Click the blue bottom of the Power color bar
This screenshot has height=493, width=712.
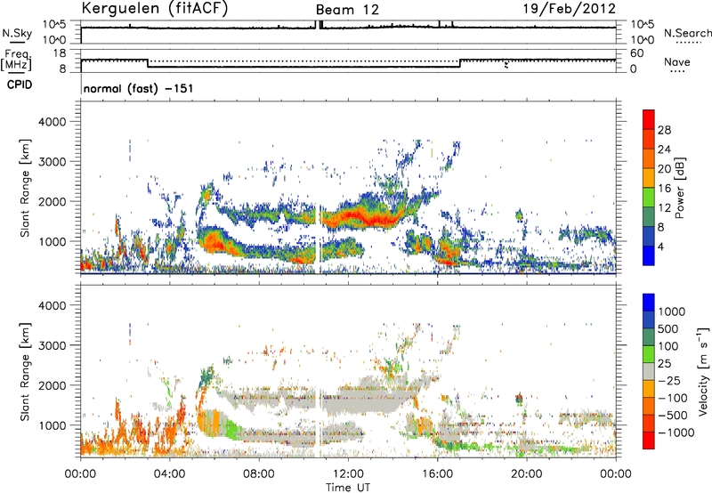point(649,256)
